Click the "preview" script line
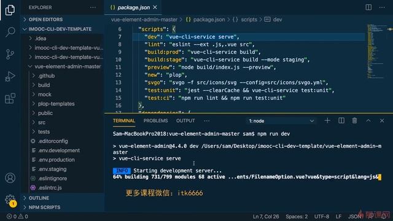The image size is (393, 221). [210, 68]
